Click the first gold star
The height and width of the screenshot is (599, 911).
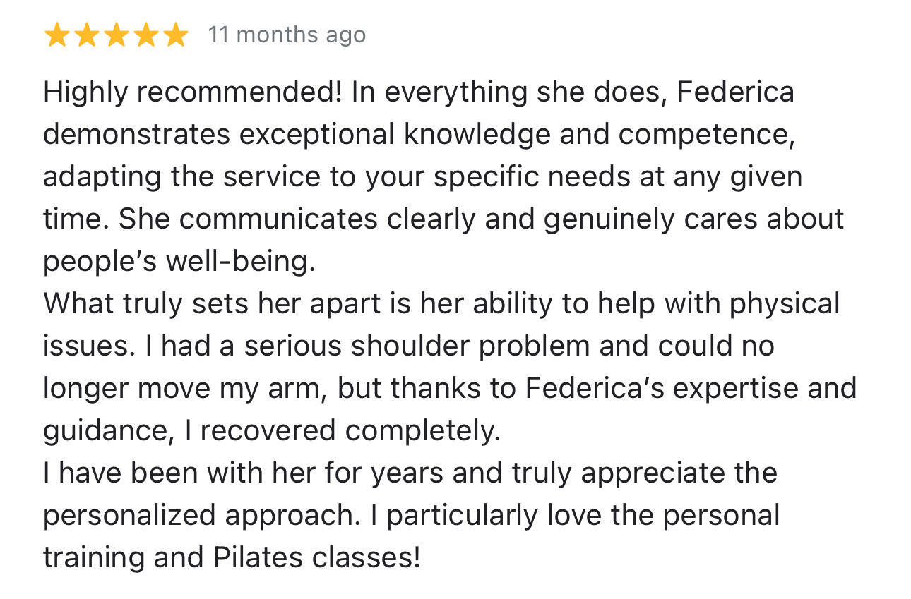click(x=56, y=35)
